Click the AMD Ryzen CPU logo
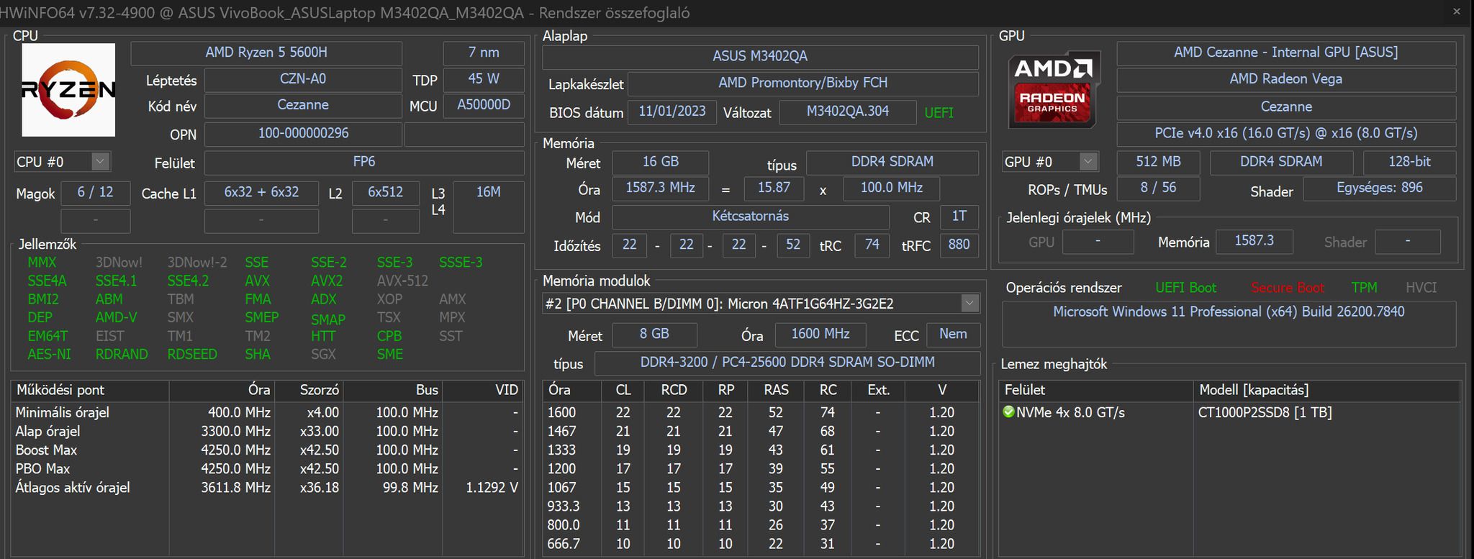This screenshot has width=1474, height=559. point(68,90)
